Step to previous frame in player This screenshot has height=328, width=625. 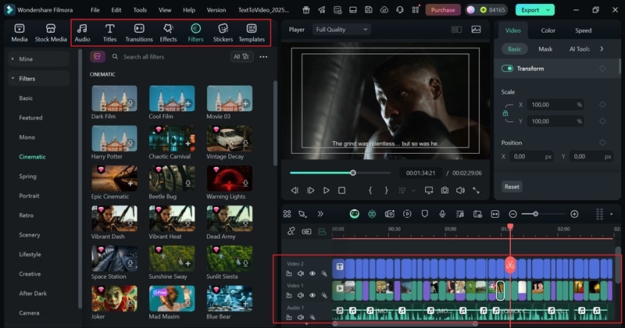pyautogui.click(x=295, y=191)
